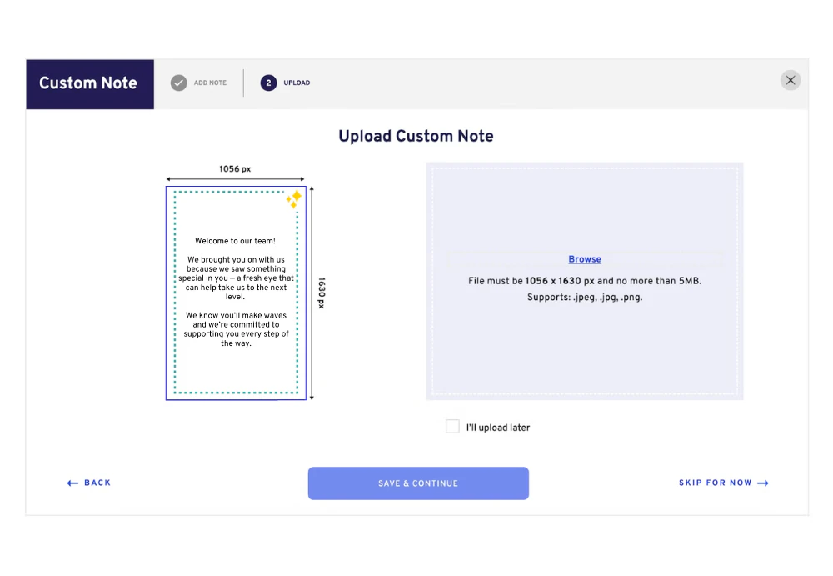833x576 pixels.
Task: Choose the SKIP FOR NOW link
Action: (715, 483)
